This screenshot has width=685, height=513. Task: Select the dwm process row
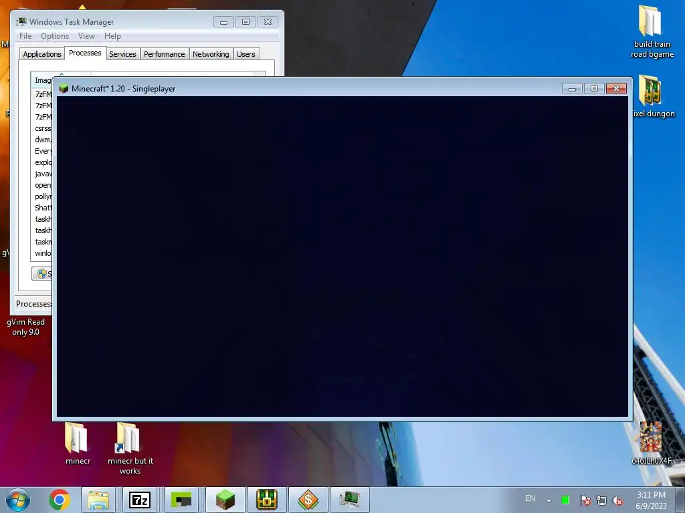pos(42,140)
